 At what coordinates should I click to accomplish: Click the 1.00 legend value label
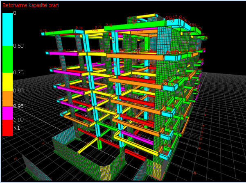18,119
